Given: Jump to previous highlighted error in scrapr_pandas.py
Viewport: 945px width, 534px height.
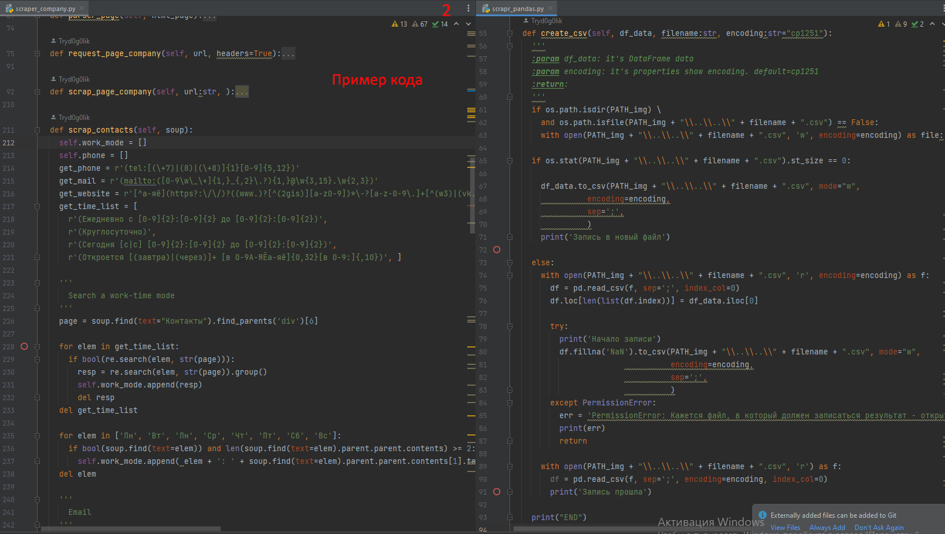Looking at the screenshot, I should [932, 24].
